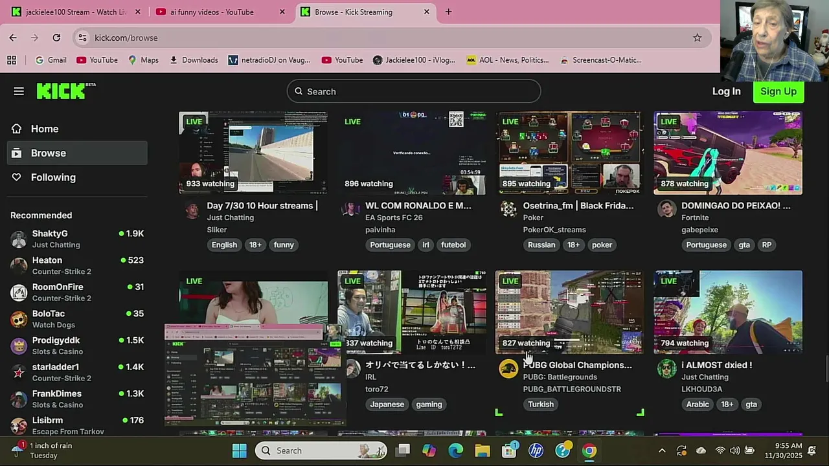Viewport: 829px width, 466px height.
Task: Open the Osetrina_fm poker stream thumbnail
Action: (570, 153)
